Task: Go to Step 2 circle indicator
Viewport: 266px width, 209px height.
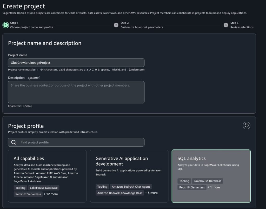Action: click(116, 25)
